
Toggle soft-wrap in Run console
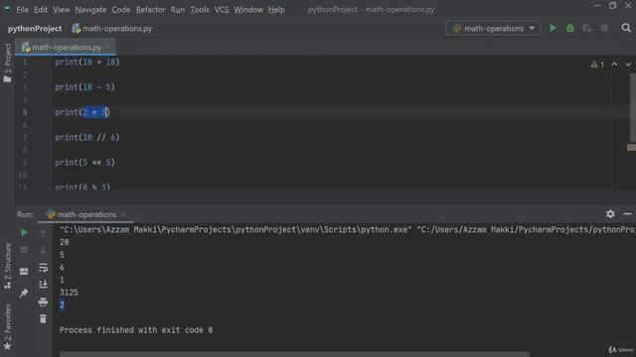tap(43, 267)
